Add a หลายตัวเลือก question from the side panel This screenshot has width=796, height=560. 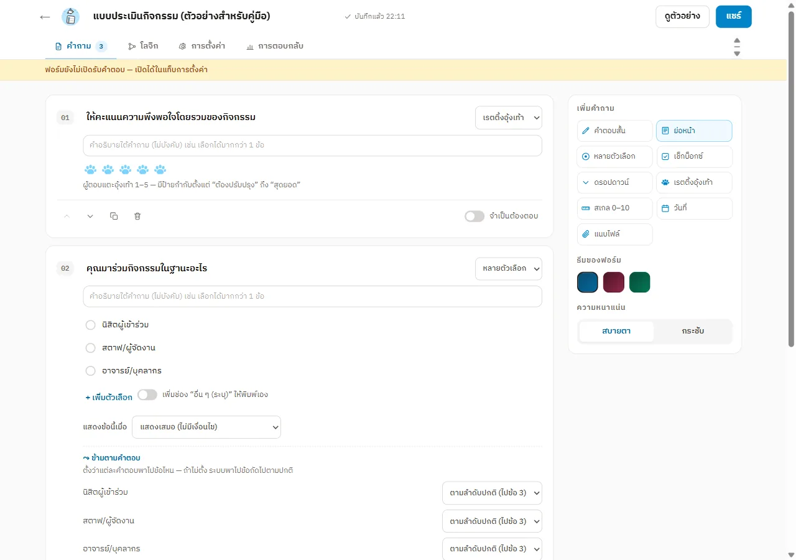coord(615,156)
